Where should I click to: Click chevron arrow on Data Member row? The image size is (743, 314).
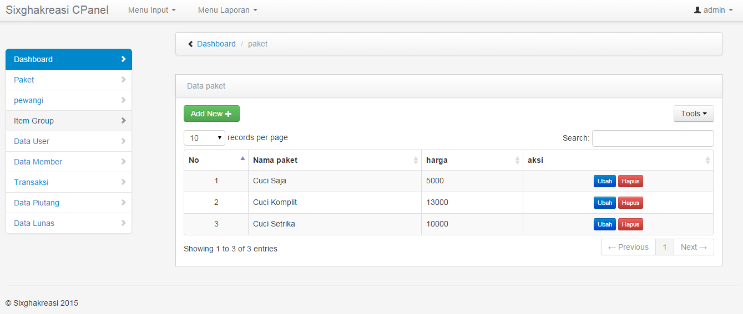pyautogui.click(x=123, y=162)
